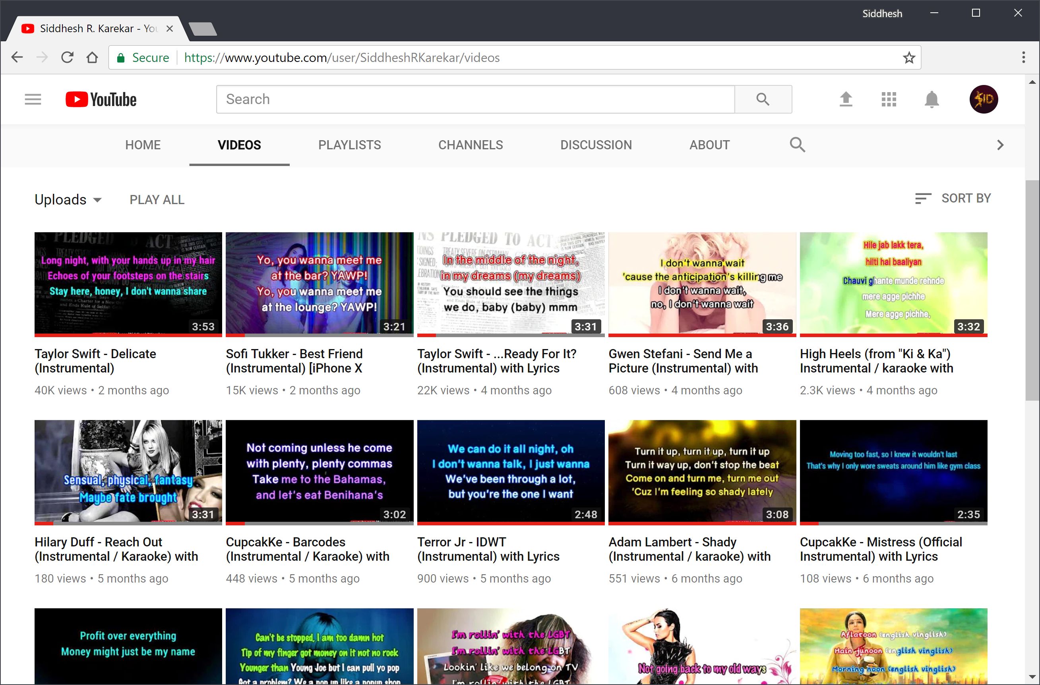The width and height of the screenshot is (1040, 685).
Task: Open the ABOUT tab
Action: tap(709, 145)
